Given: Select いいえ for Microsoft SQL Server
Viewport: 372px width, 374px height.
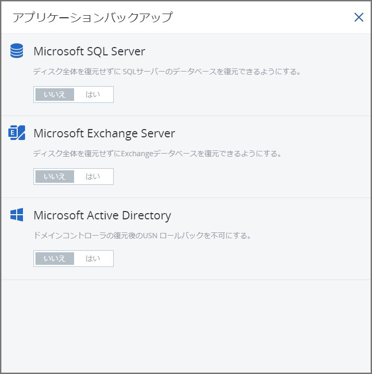Looking at the screenshot, I should (x=55, y=95).
